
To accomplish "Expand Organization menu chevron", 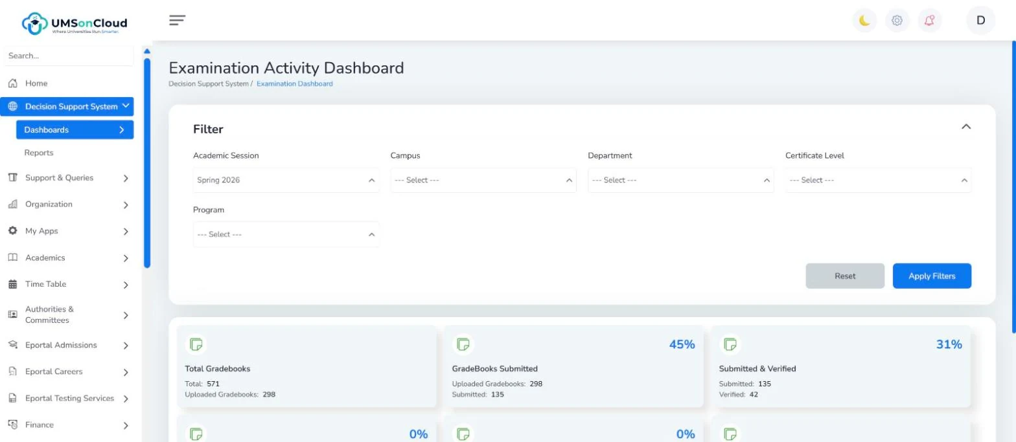I will click(x=126, y=205).
